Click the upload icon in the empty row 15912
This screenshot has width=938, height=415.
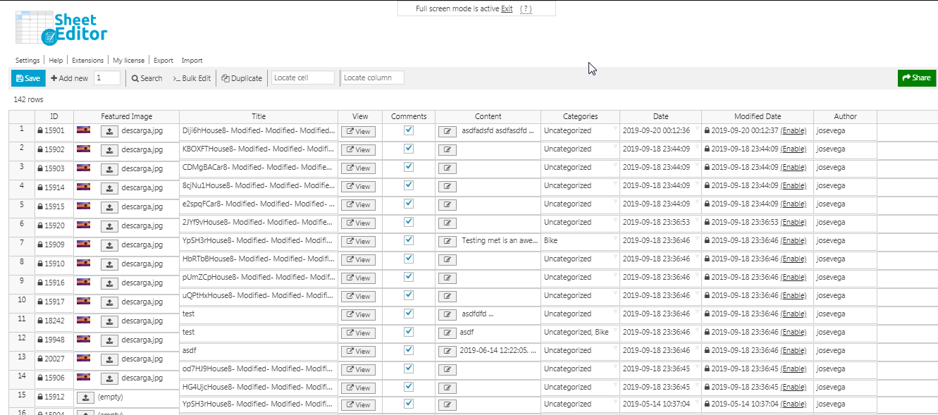coord(85,397)
